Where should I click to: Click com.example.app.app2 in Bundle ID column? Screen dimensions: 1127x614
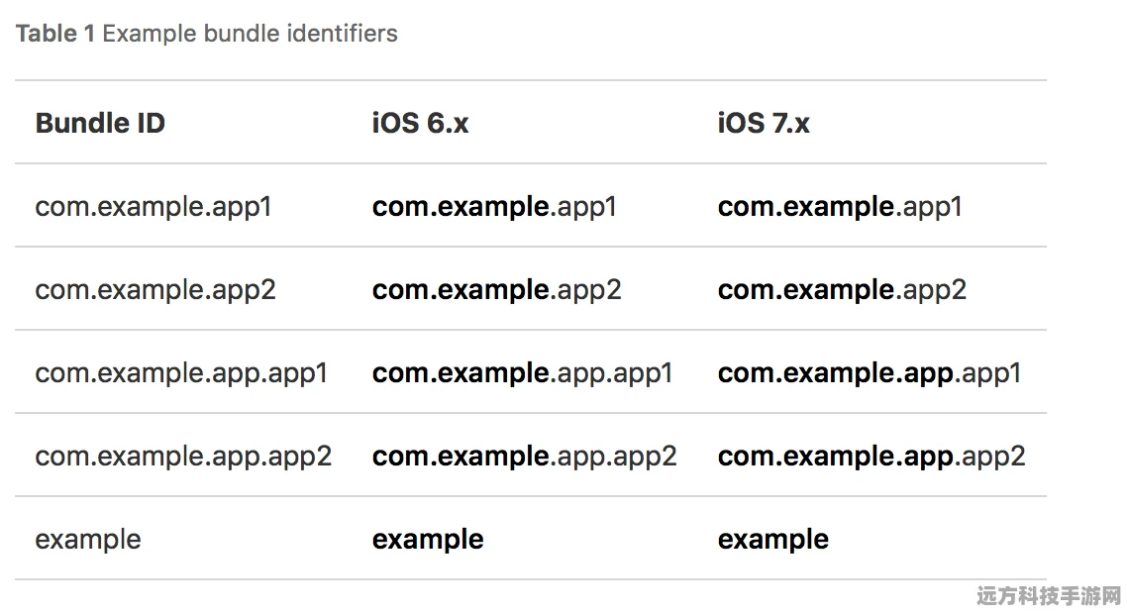pyautogui.click(x=183, y=457)
